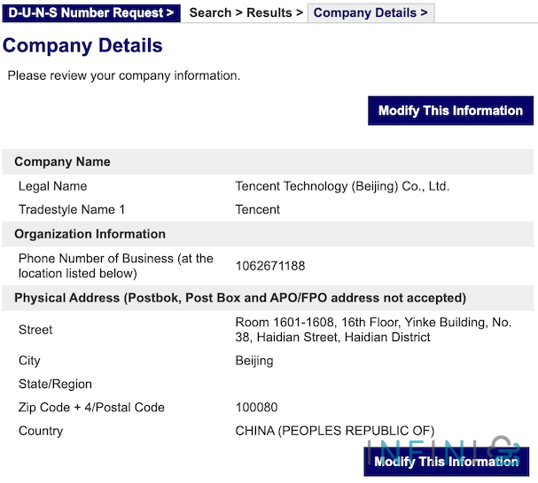Click the Company Name section header
The width and height of the screenshot is (538, 483).
62,161
